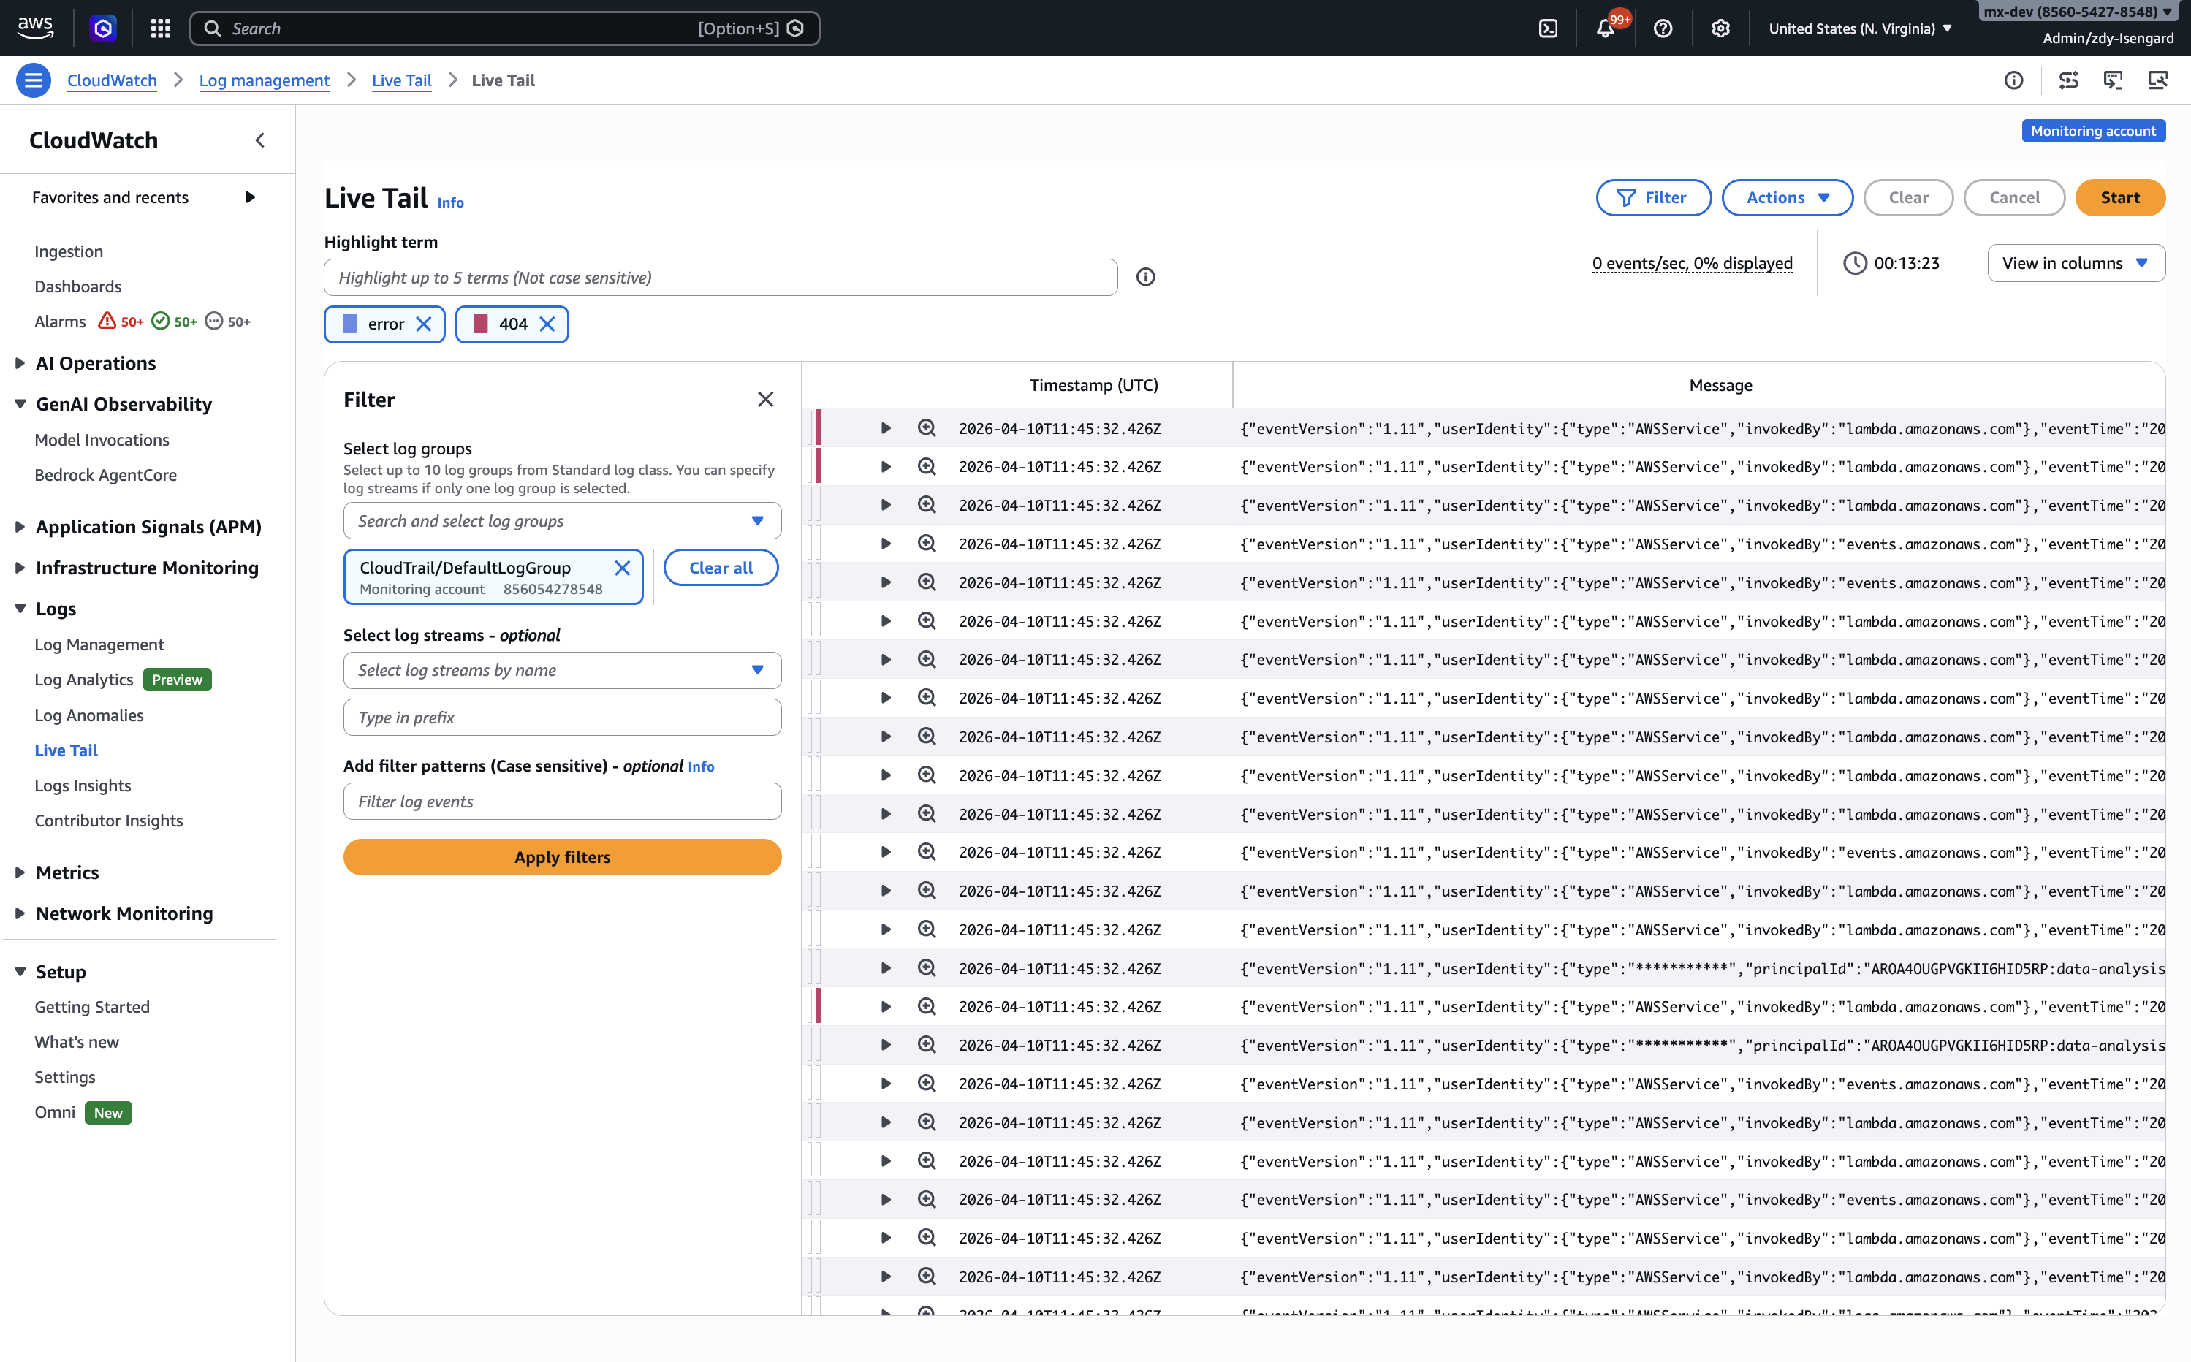Click the Start button
The height and width of the screenshot is (1362, 2191).
pyautogui.click(x=2120, y=197)
